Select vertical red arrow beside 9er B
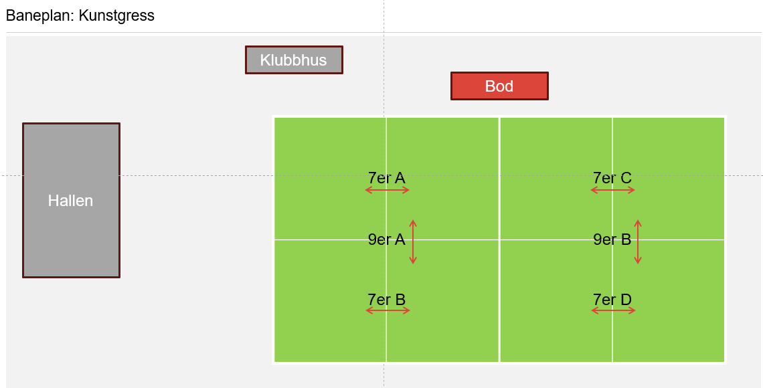 click(x=638, y=242)
